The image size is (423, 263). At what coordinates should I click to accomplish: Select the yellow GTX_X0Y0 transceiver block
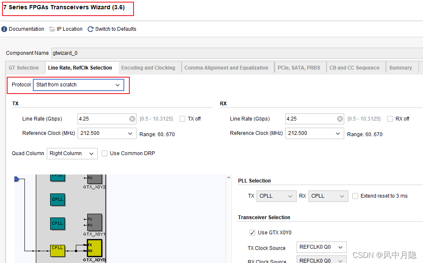(x=94, y=248)
